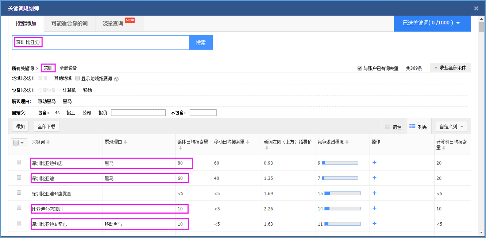
Task: Check row 深圳比亚迪 with 黑马
Action: tap(19, 178)
